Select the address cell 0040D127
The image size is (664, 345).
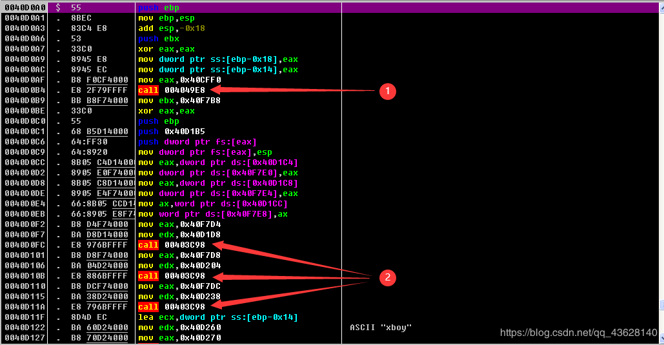point(25,338)
